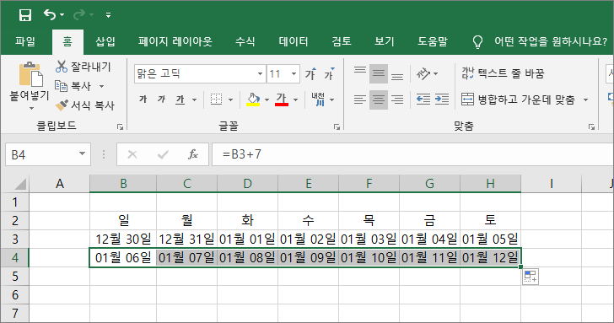This screenshot has width=614, height=323.
Task: Open the font color dropdown arrow
Action: click(x=296, y=100)
